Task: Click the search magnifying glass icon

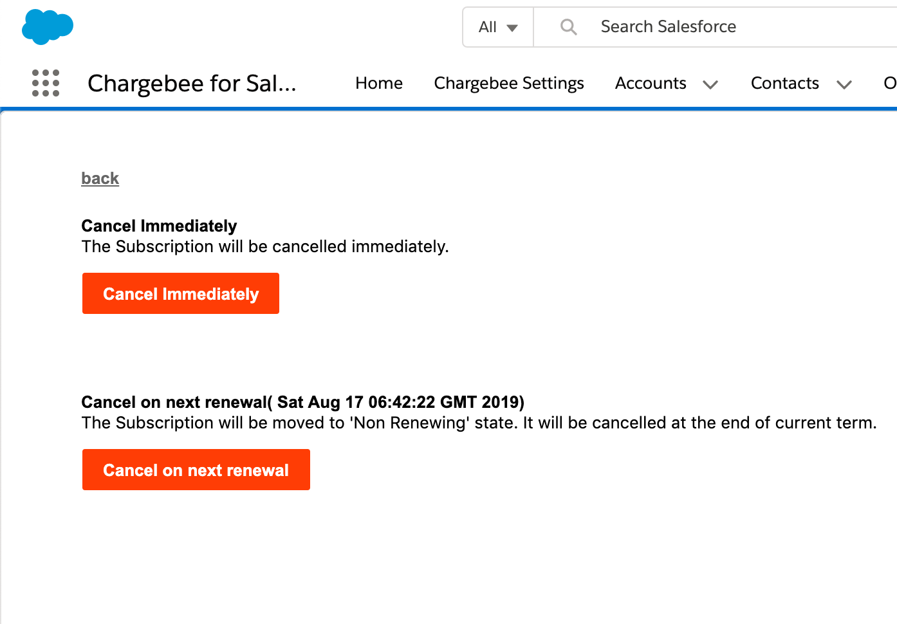Action: coord(568,27)
